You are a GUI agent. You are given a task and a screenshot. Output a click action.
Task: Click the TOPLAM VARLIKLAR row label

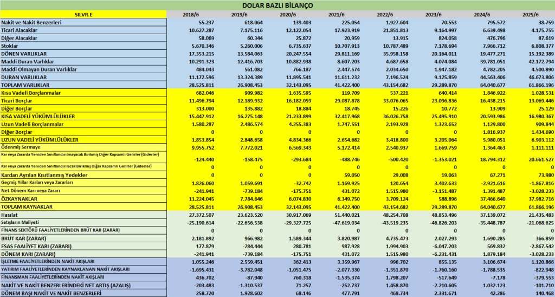coord(25,85)
